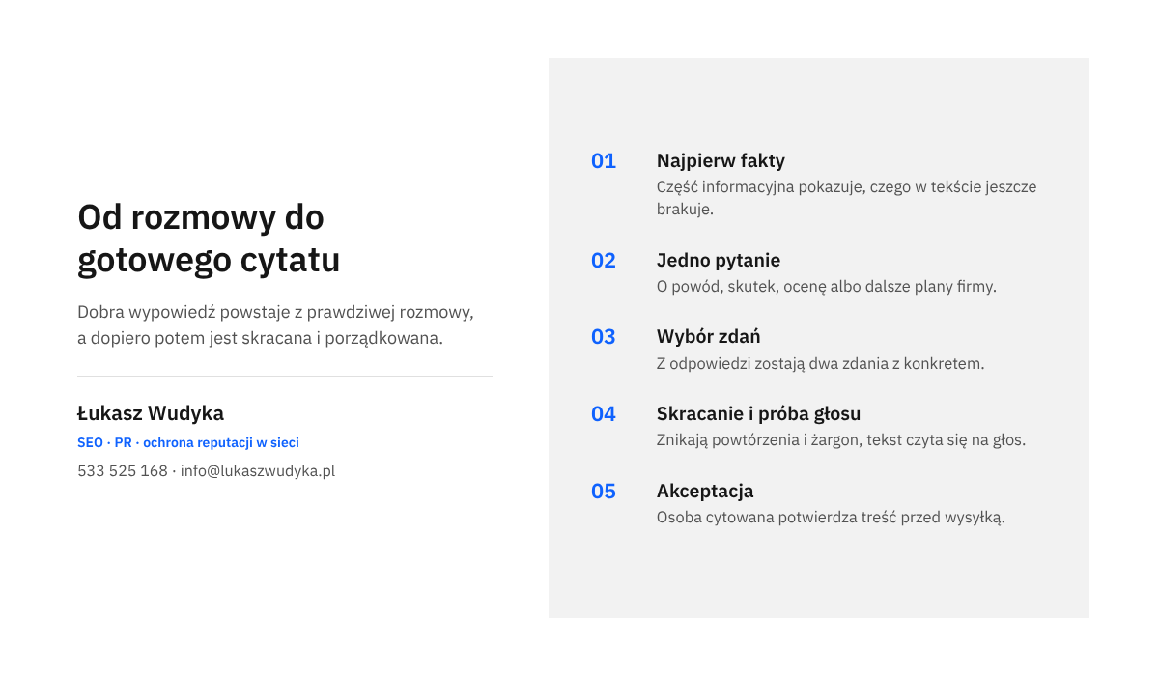Click the contact line with info@lukaszwudyka.pl
This screenshot has height=676, width=1159.
(x=207, y=471)
